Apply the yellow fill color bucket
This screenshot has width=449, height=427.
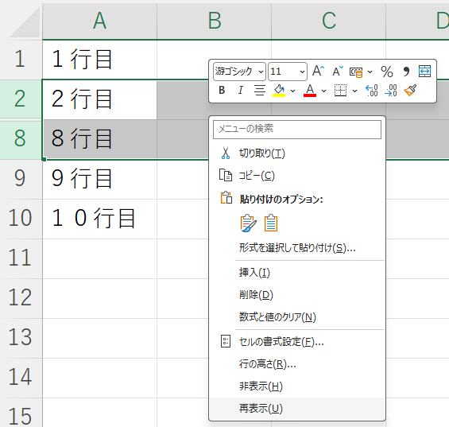(279, 91)
